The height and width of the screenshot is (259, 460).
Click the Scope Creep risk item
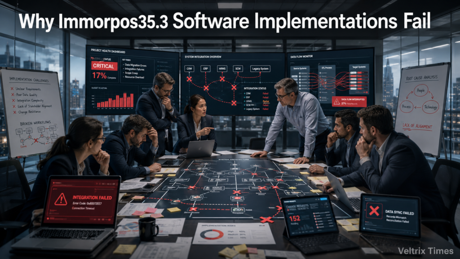[x=131, y=73]
